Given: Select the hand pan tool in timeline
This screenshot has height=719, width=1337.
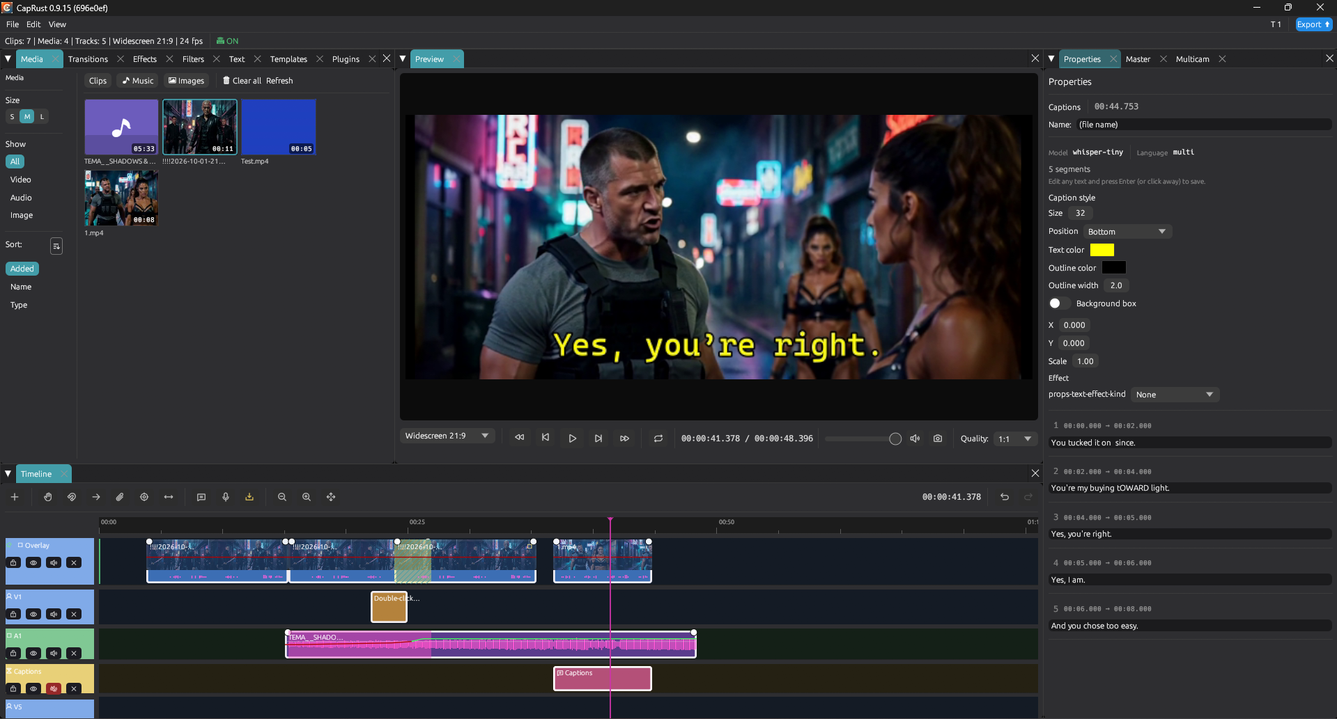Looking at the screenshot, I should (x=47, y=497).
